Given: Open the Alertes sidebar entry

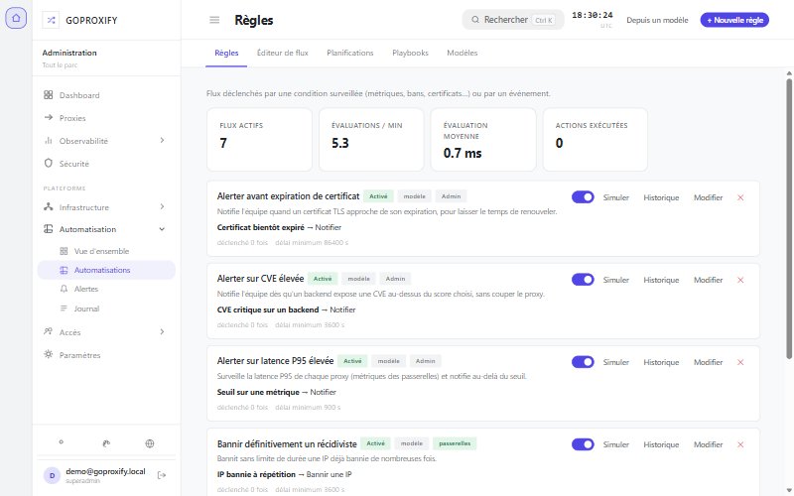Looking at the screenshot, I should pyautogui.click(x=106, y=289).
